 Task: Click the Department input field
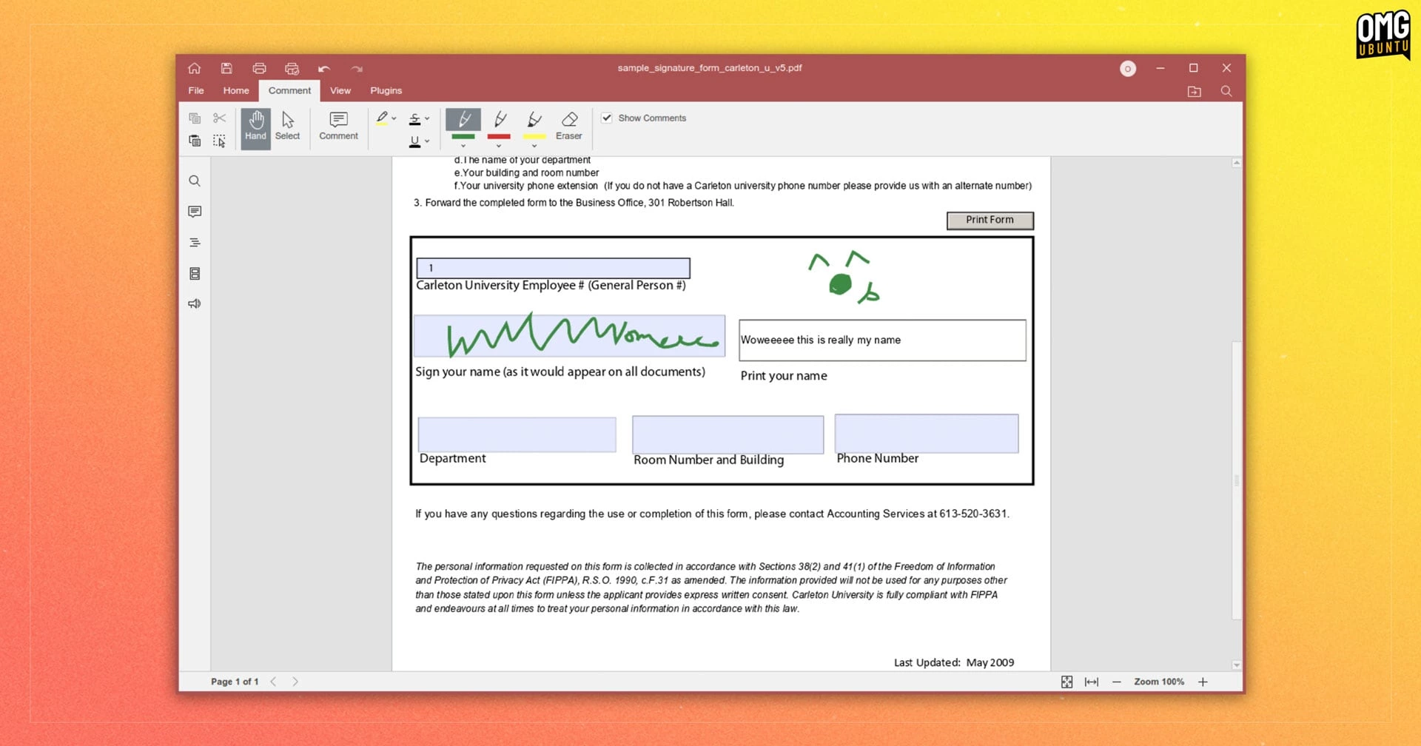[517, 434]
